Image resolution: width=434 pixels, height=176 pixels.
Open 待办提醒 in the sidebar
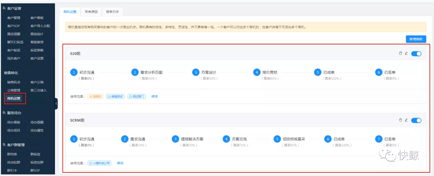[x=37, y=122]
